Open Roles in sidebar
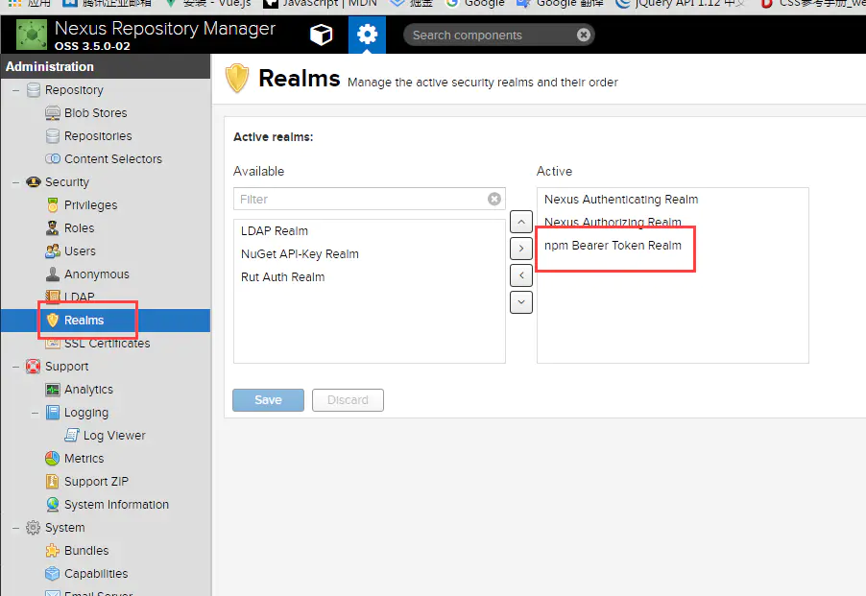The width and height of the screenshot is (866, 596). point(79,227)
